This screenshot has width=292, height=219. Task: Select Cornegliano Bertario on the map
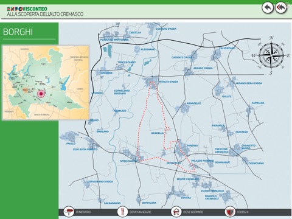122,92
